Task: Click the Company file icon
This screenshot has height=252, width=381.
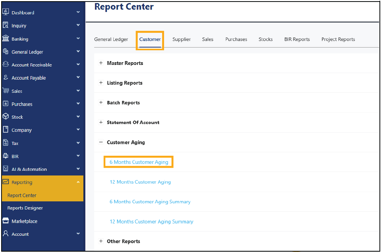Action: [5, 129]
